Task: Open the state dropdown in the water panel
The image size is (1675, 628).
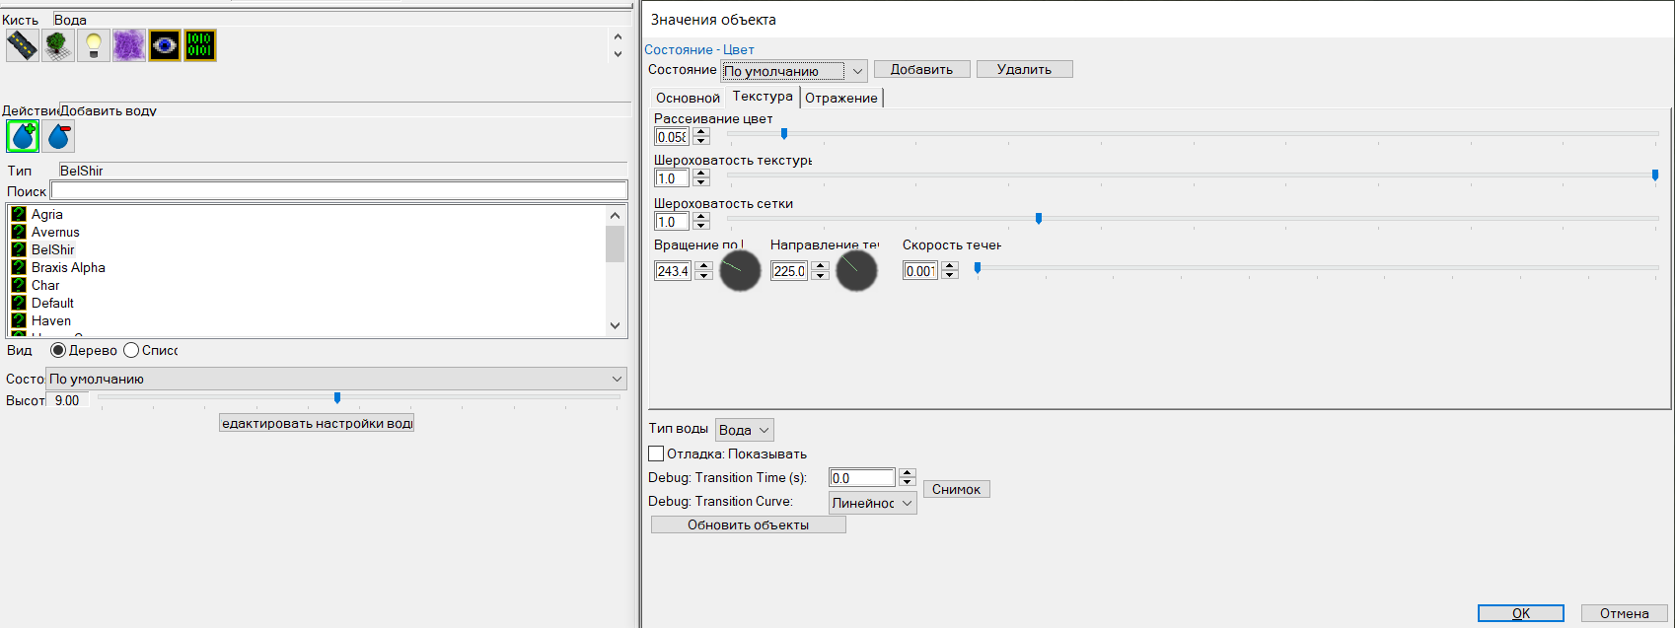Action: [336, 379]
